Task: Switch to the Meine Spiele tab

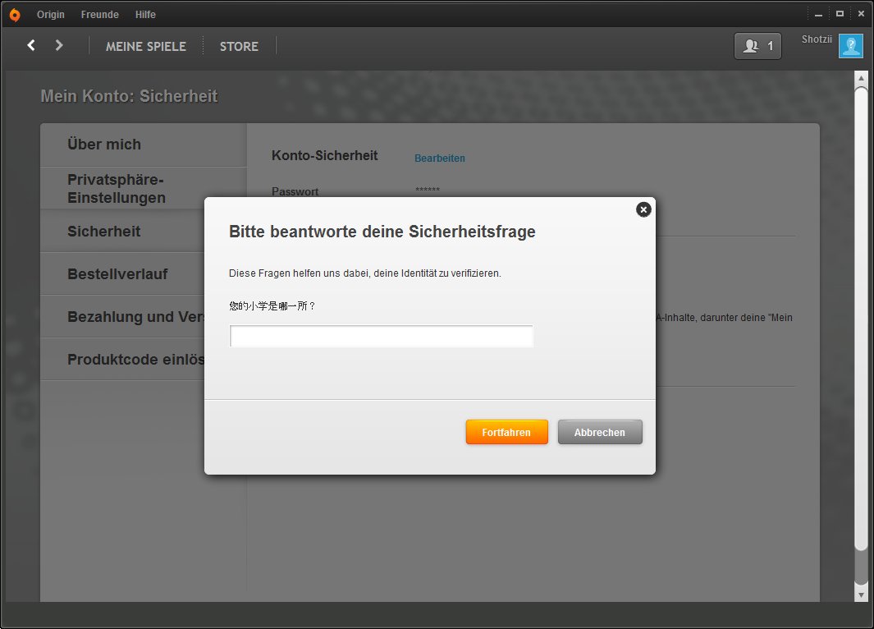Action: pos(146,47)
